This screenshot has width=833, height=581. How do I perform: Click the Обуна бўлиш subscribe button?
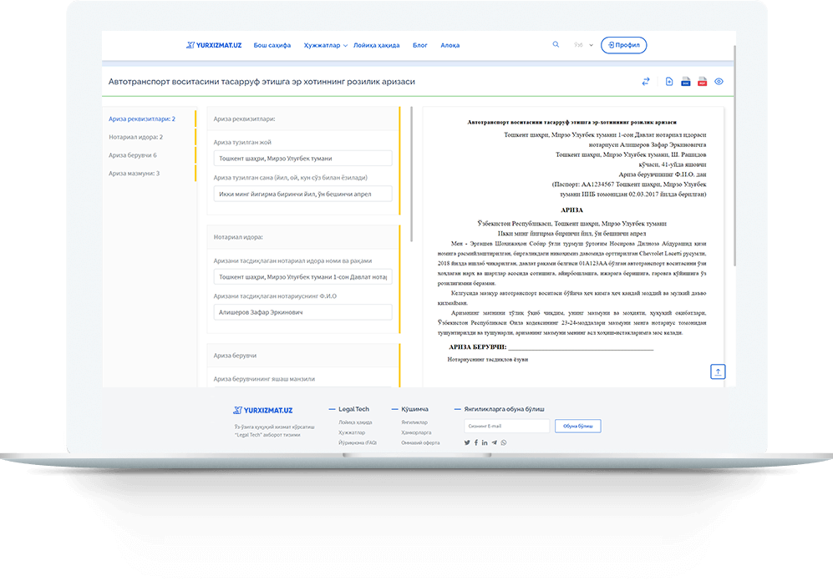click(x=578, y=426)
